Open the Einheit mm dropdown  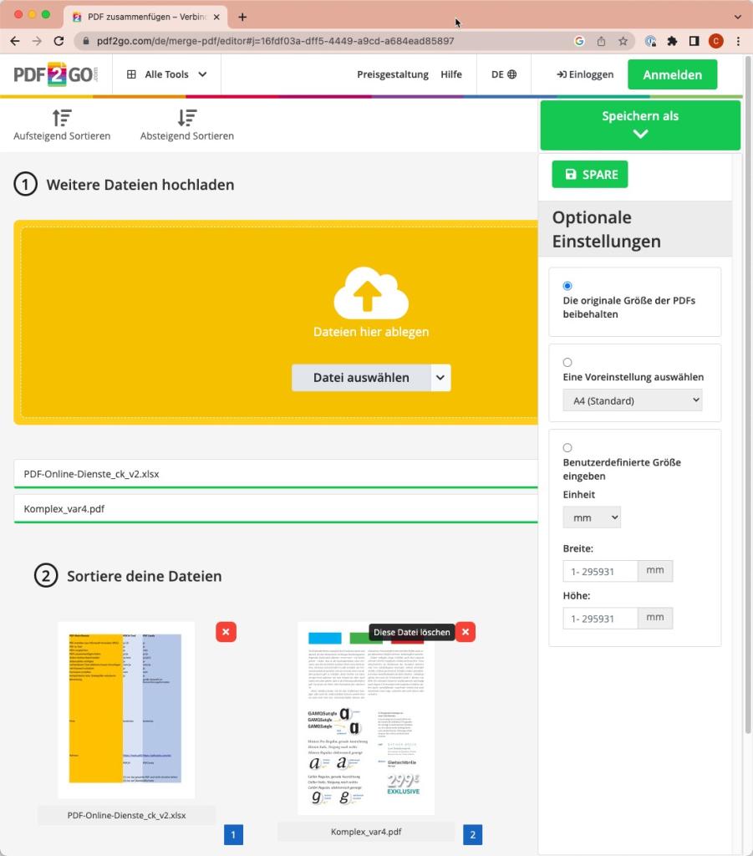pyautogui.click(x=592, y=517)
